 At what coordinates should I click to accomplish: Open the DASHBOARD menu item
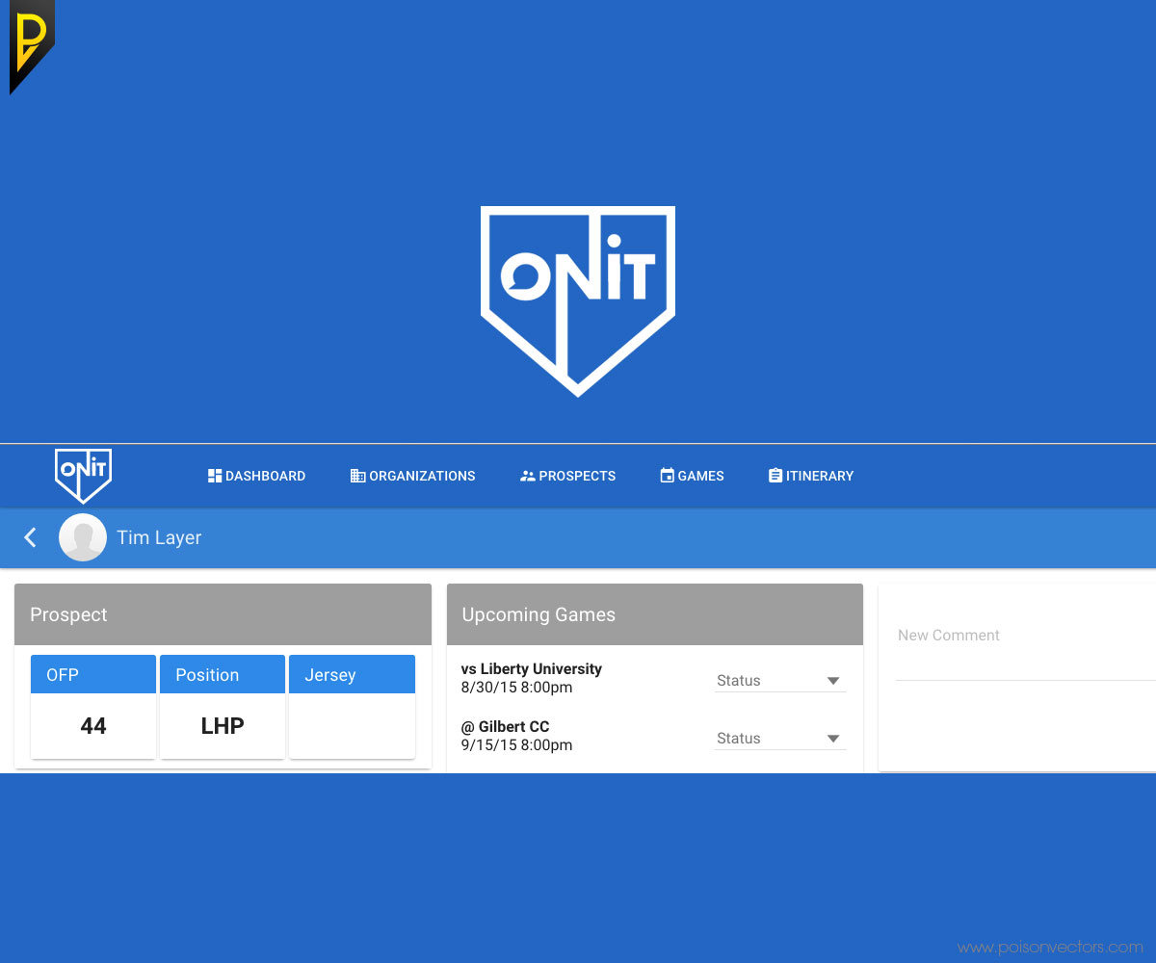256,476
